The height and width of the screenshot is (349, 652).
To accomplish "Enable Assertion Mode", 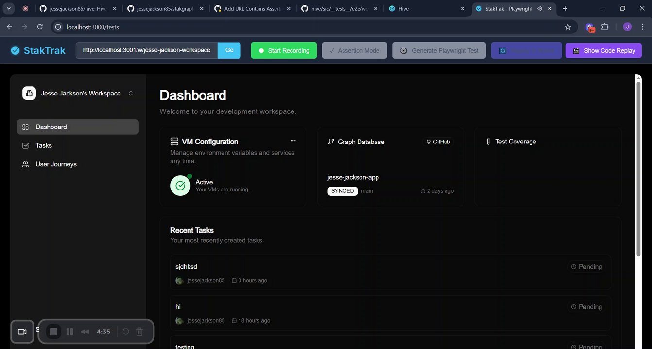I will tap(354, 50).
